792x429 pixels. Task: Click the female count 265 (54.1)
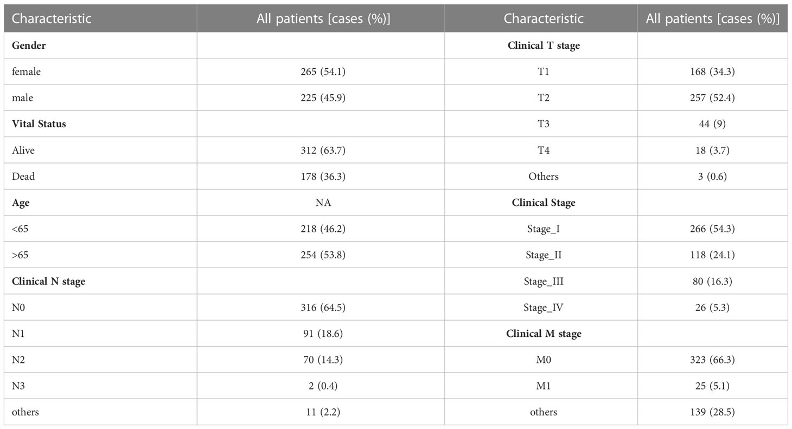tap(321, 71)
